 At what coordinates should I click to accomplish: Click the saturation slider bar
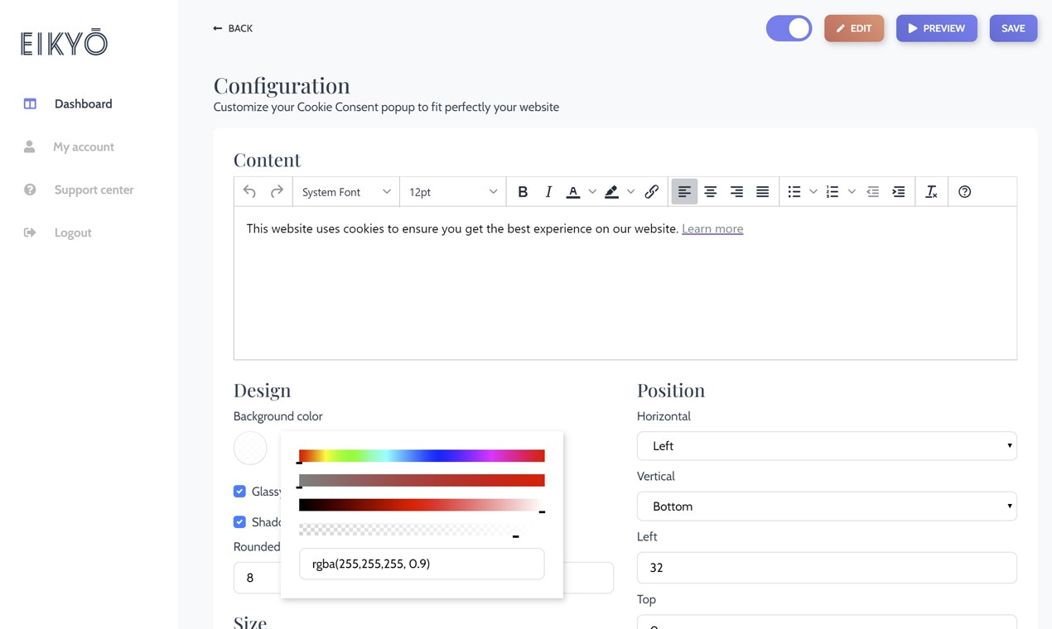[422, 481]
